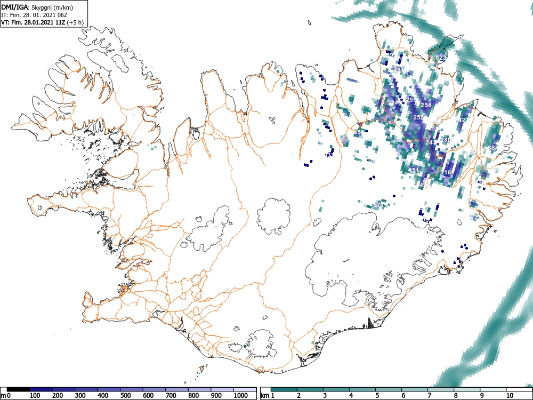
Task: Click the 'km' unit label on right legend
Action: coord(265,396)
